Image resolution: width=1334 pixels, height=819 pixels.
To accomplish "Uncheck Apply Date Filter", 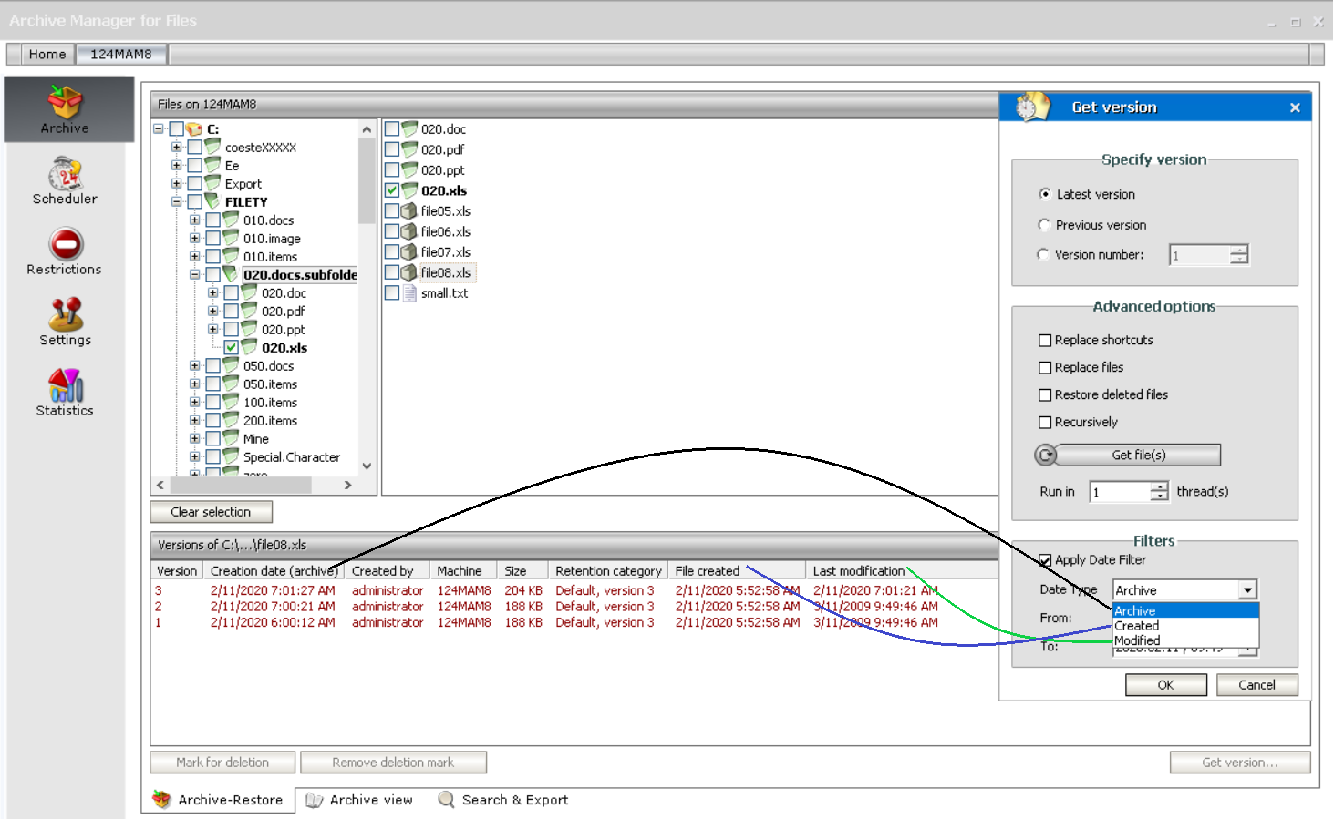I will pyautogui.click(x=1044, y=559).
